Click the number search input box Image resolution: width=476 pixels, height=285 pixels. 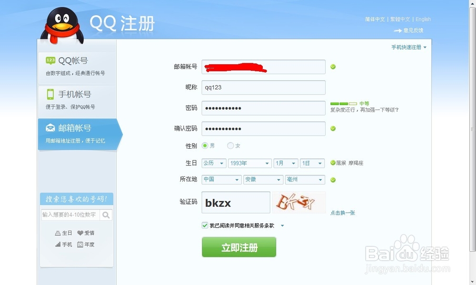[x=70, y=215]
